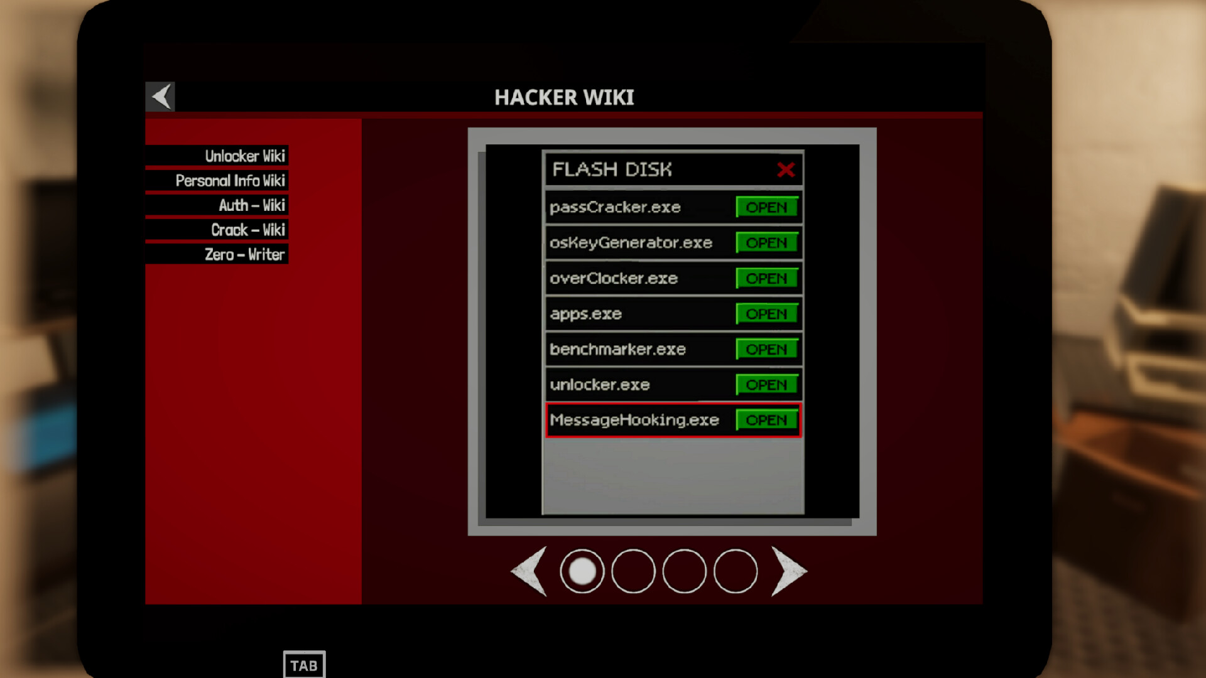
Task: Close the Flash Disk popup window
Action: (x=785, y=169)
